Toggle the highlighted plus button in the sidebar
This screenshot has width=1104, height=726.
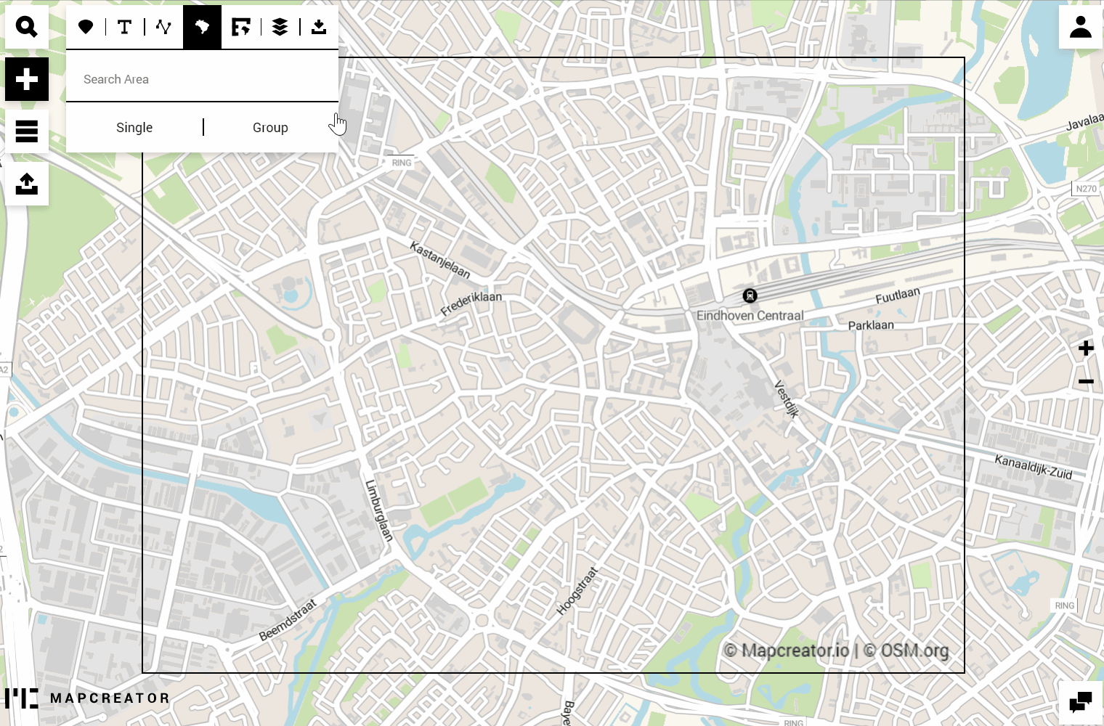point(27,79)
